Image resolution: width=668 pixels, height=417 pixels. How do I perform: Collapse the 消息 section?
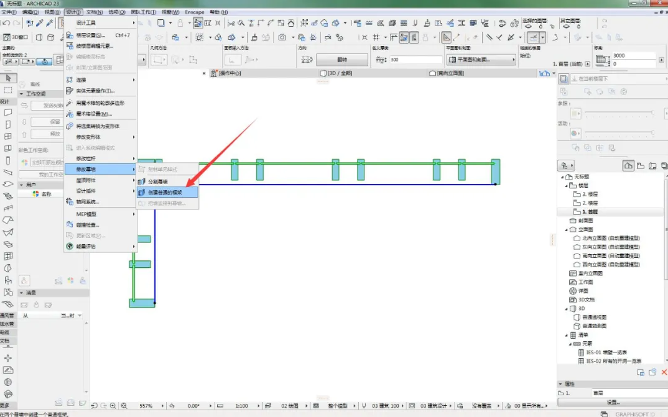click(22, 293)
